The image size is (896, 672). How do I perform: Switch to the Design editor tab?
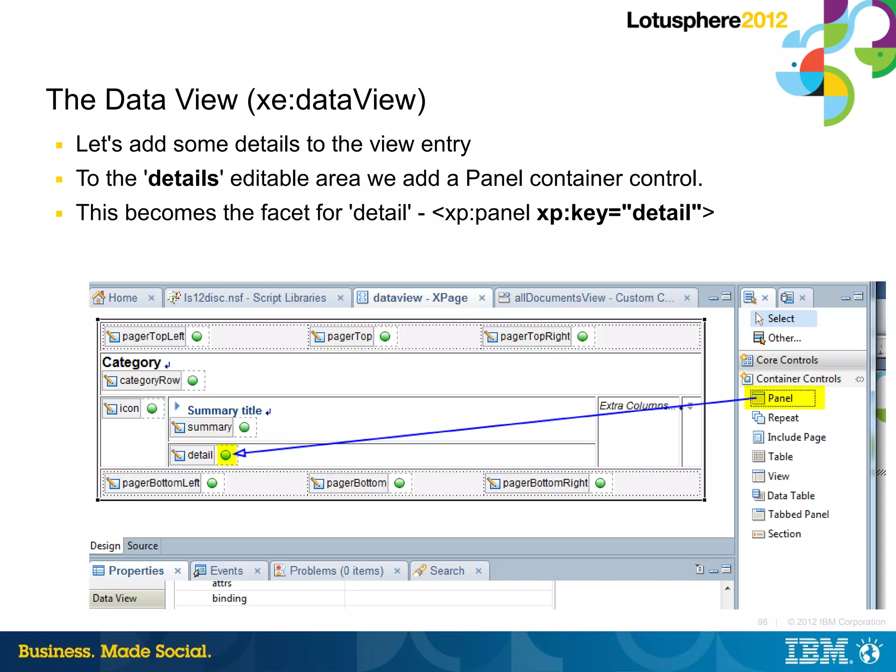[105, 546]
